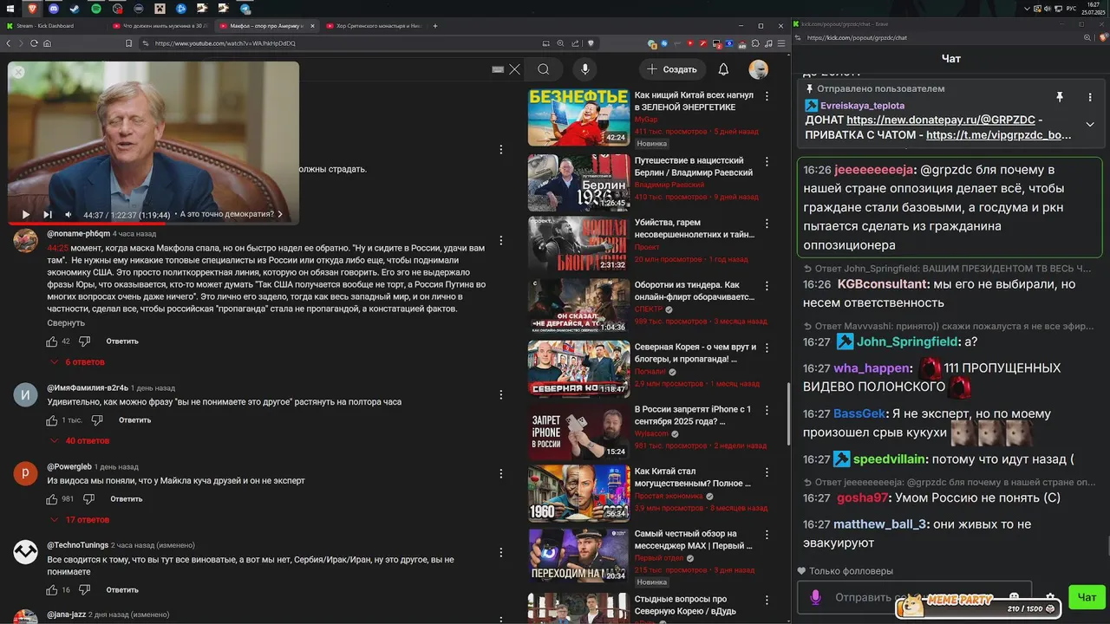Screen dimensions: 1110x624
Task: Click the YouTube search magnifier icon
Action: tap(543, 69)
